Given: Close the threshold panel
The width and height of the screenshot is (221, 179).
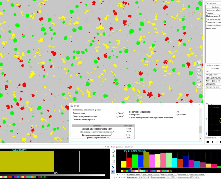Looking at the screenshot, I should pos(108,147).
